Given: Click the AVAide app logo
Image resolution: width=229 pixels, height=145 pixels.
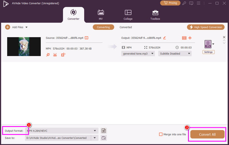Looking at the screenshot, I should click(6, 4).
